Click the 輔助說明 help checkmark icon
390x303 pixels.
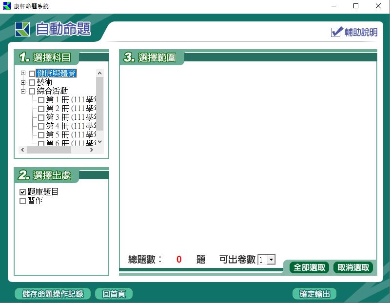click(337, 32)
